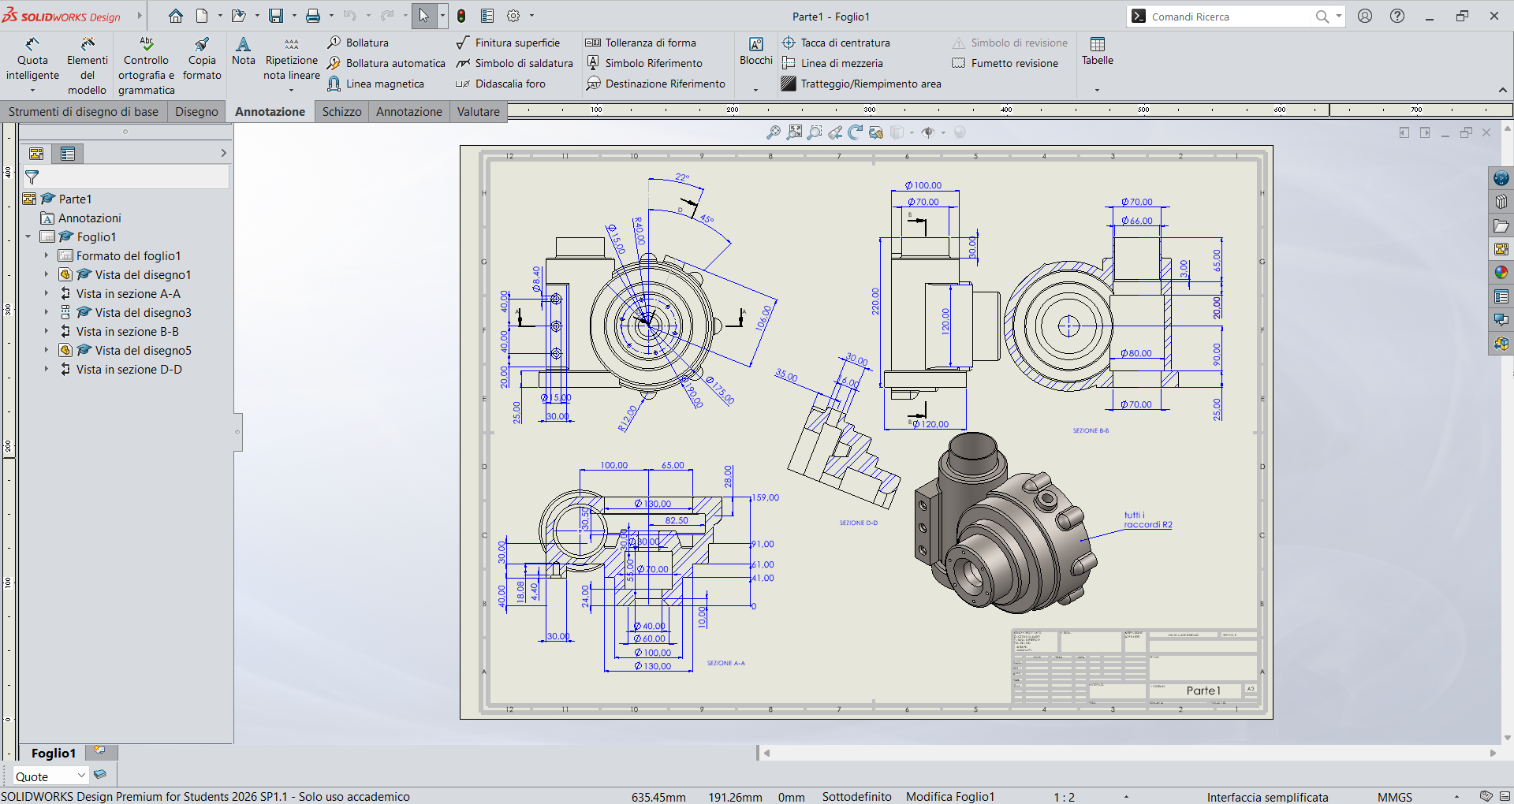Click the Rotate view icon in view toolbar
The width and height of the screenshot is (1514, 804).
pyautogui.click(x=856, y=132)
